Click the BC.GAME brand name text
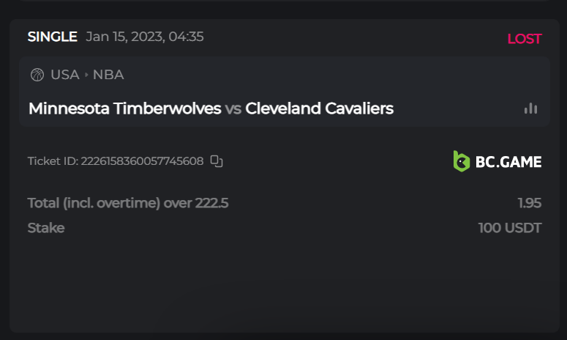567x340 pixels. tap(508, 162)
